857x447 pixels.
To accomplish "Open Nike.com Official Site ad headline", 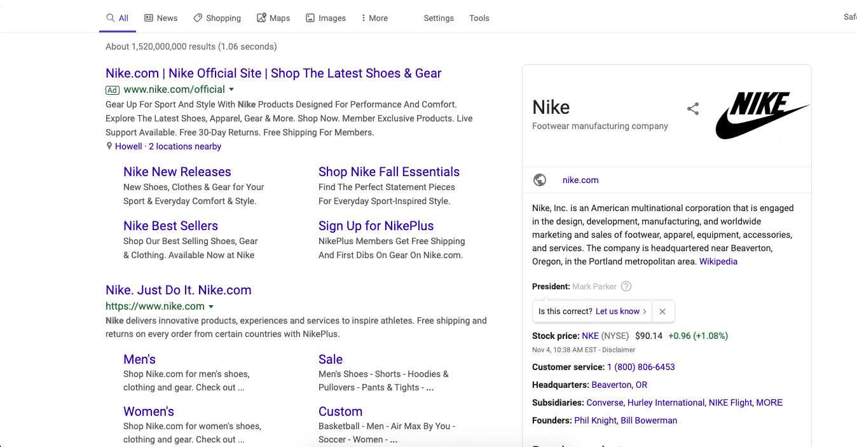I will 273,73.
